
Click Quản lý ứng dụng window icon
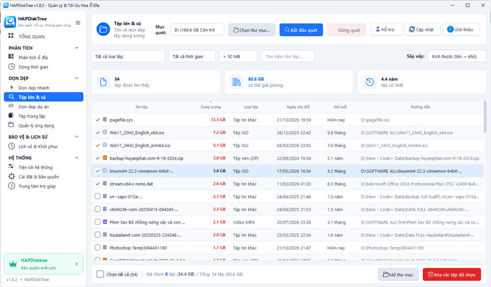click(11, 124)
